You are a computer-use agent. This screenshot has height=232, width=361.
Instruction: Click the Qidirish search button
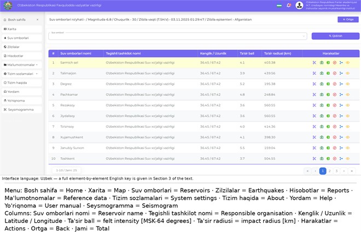point(335,36)
